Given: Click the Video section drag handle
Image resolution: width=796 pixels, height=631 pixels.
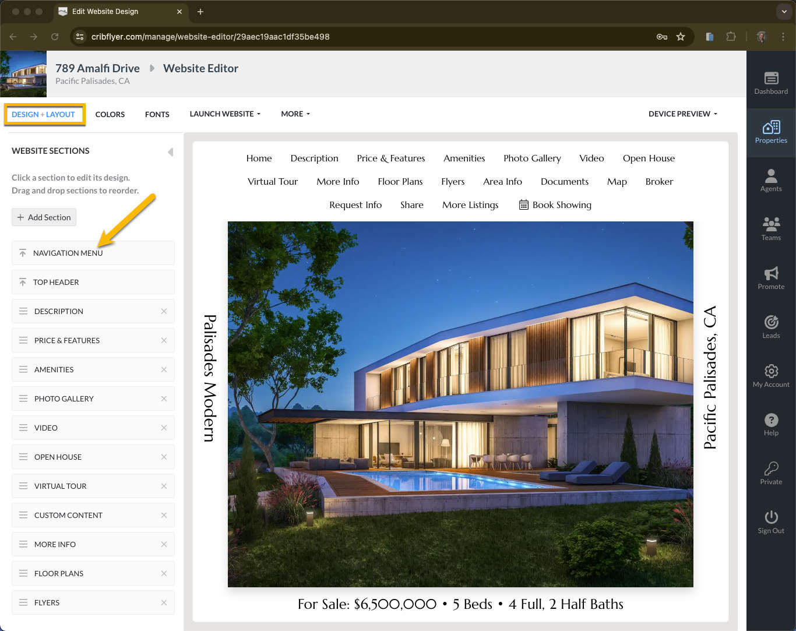Looking at the screenshot, I should pyautogui.click(x=23, y=428).
